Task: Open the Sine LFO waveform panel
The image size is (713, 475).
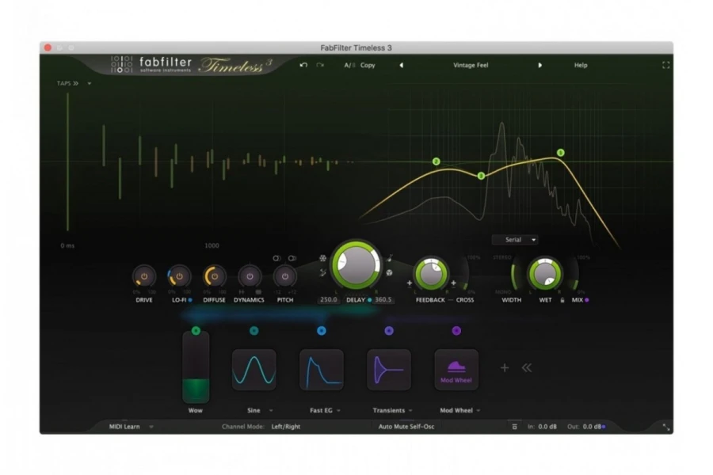Action: tap(254, 370)
